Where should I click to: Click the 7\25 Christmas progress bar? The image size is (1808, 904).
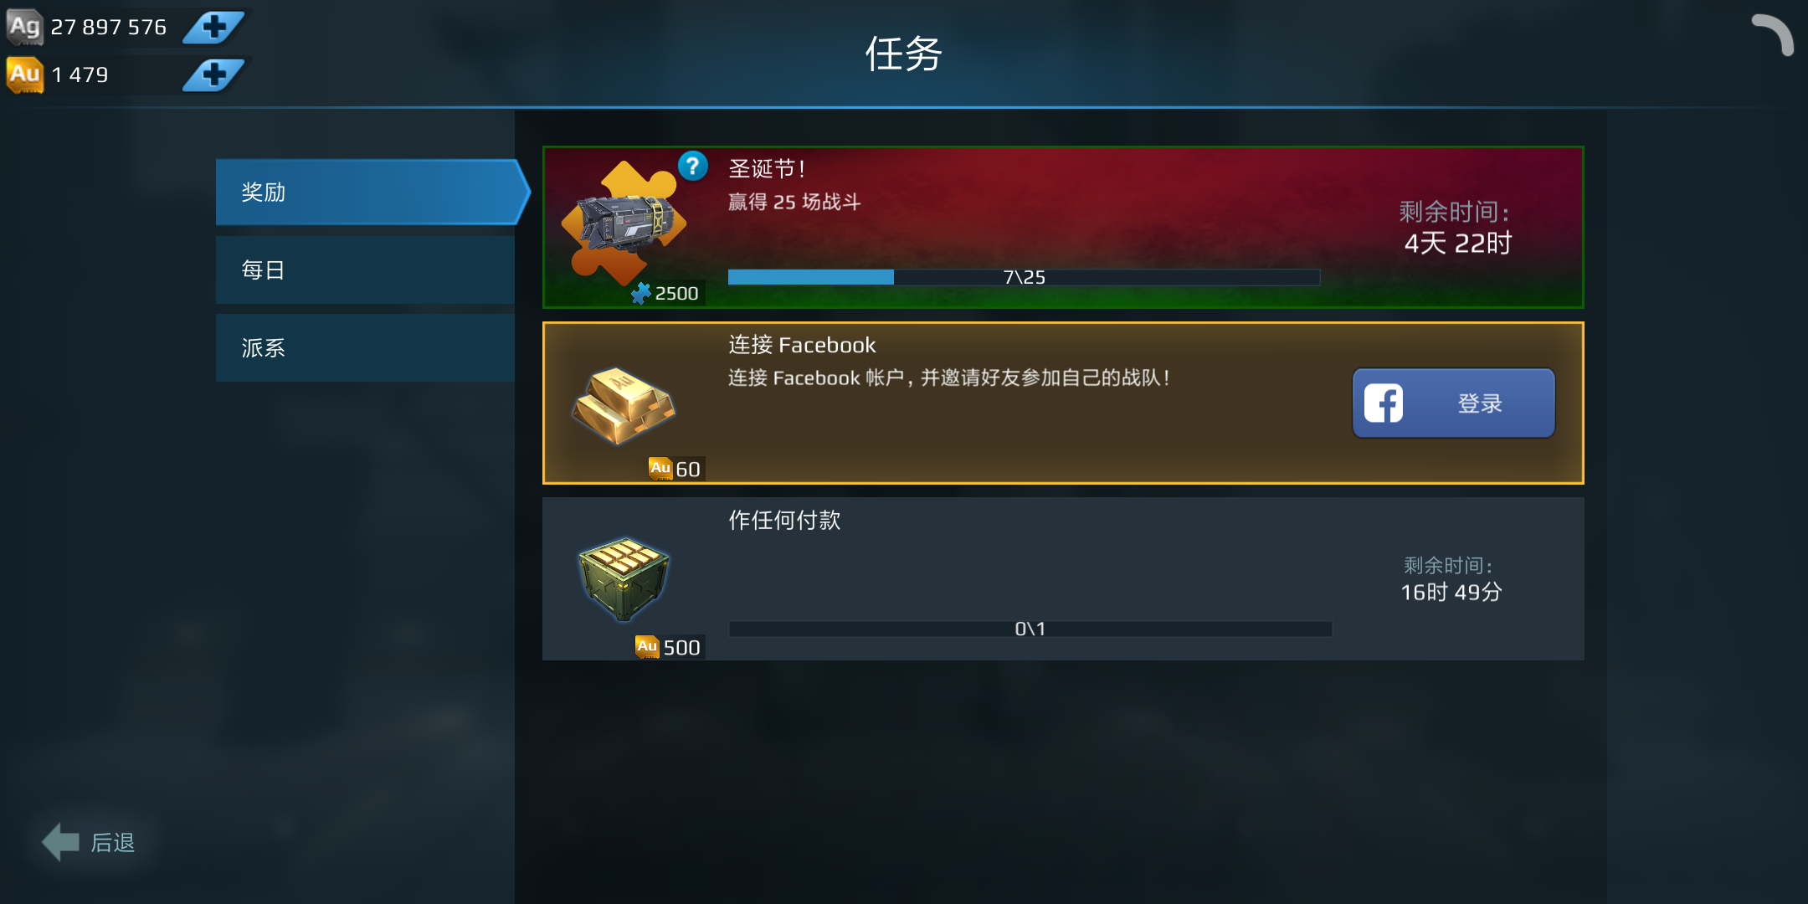coord(1024,277)
